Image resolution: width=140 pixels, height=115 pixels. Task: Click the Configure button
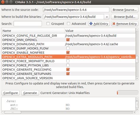11,93
